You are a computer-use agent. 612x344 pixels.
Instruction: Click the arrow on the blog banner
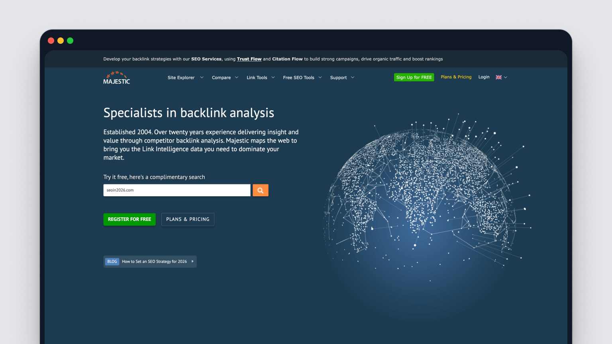point(192,262)
